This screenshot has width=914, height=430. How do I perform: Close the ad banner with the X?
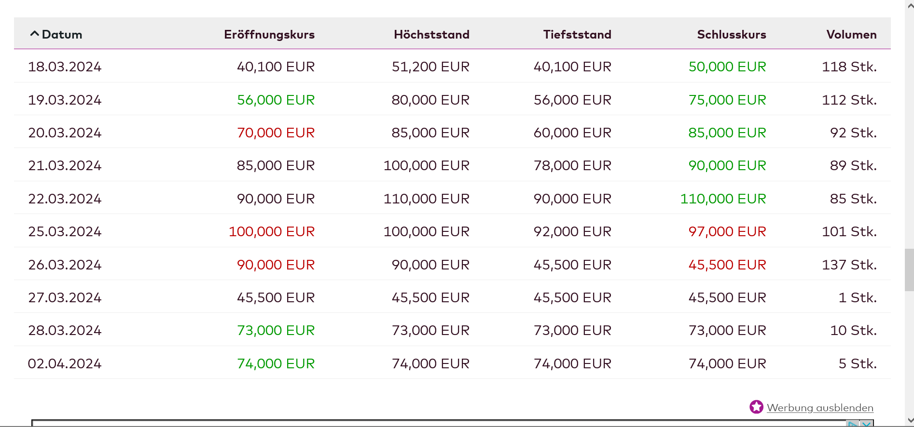[867, 425]
